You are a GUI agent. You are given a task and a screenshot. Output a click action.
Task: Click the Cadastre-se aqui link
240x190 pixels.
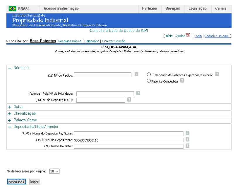pos(217,36)
